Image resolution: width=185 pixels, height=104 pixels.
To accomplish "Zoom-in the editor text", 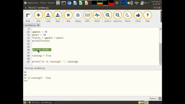I will click(108, 16).
